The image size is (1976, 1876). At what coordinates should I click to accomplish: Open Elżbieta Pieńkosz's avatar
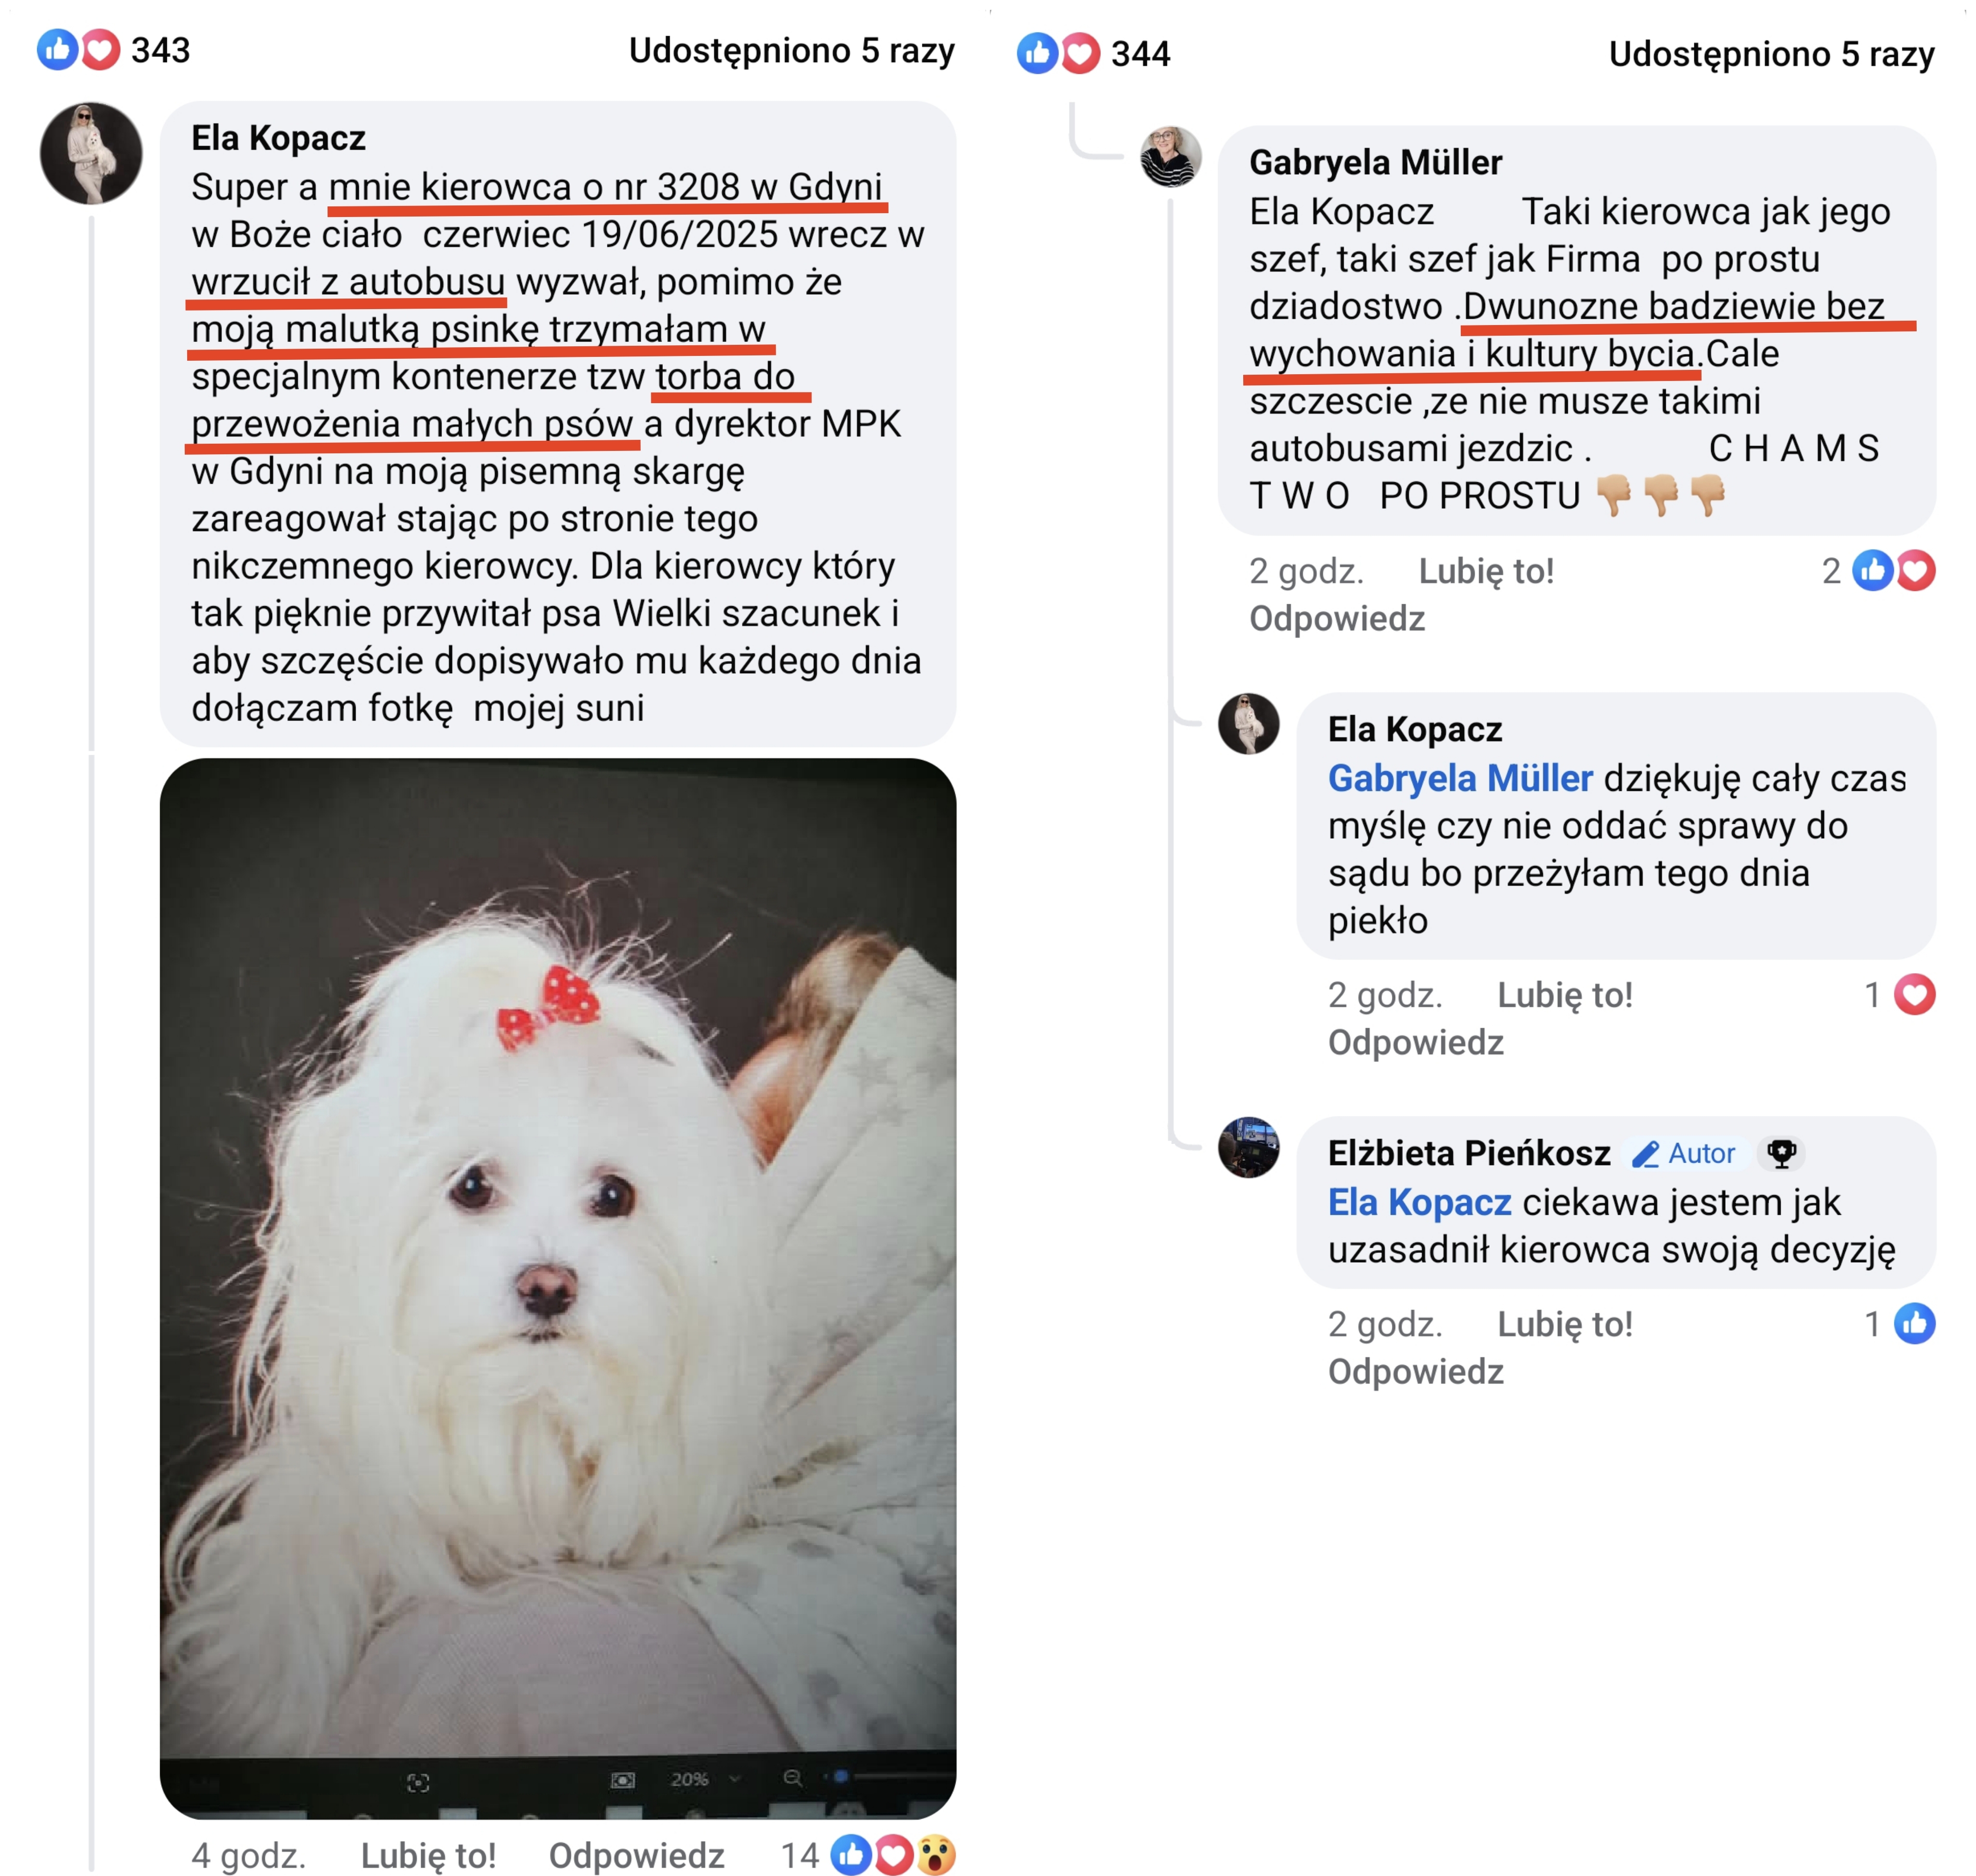pos(1248,1148)
